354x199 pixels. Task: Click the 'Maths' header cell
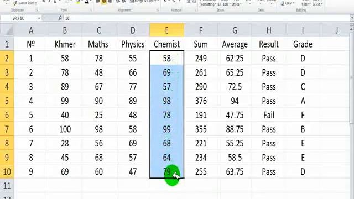click(x=99, y=44)
